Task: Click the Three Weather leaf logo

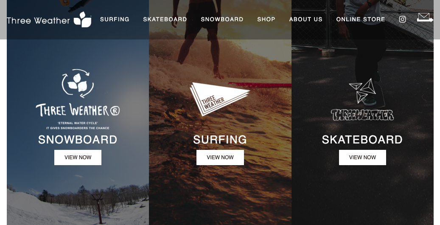Action: (x=49, y=20)
